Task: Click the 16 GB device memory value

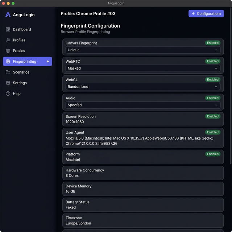Action: pyautogui.click(x=70, y=191)
